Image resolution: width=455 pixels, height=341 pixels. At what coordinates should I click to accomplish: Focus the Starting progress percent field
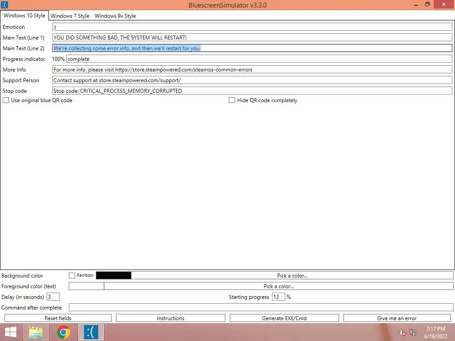tap(279, 297)
